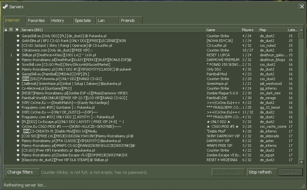307x190 pixels.
Task: Click the VAC shield column header icon
Action: 17,30
